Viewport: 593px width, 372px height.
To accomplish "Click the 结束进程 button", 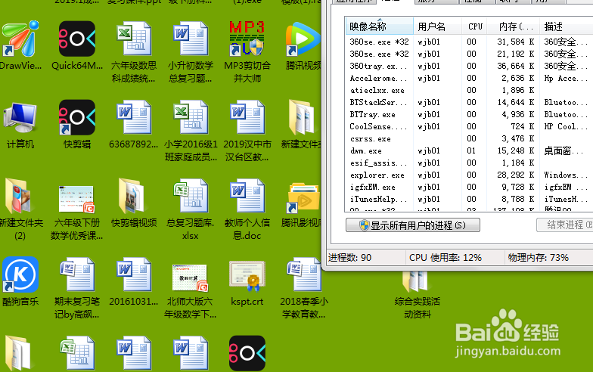I will (566, 225).
